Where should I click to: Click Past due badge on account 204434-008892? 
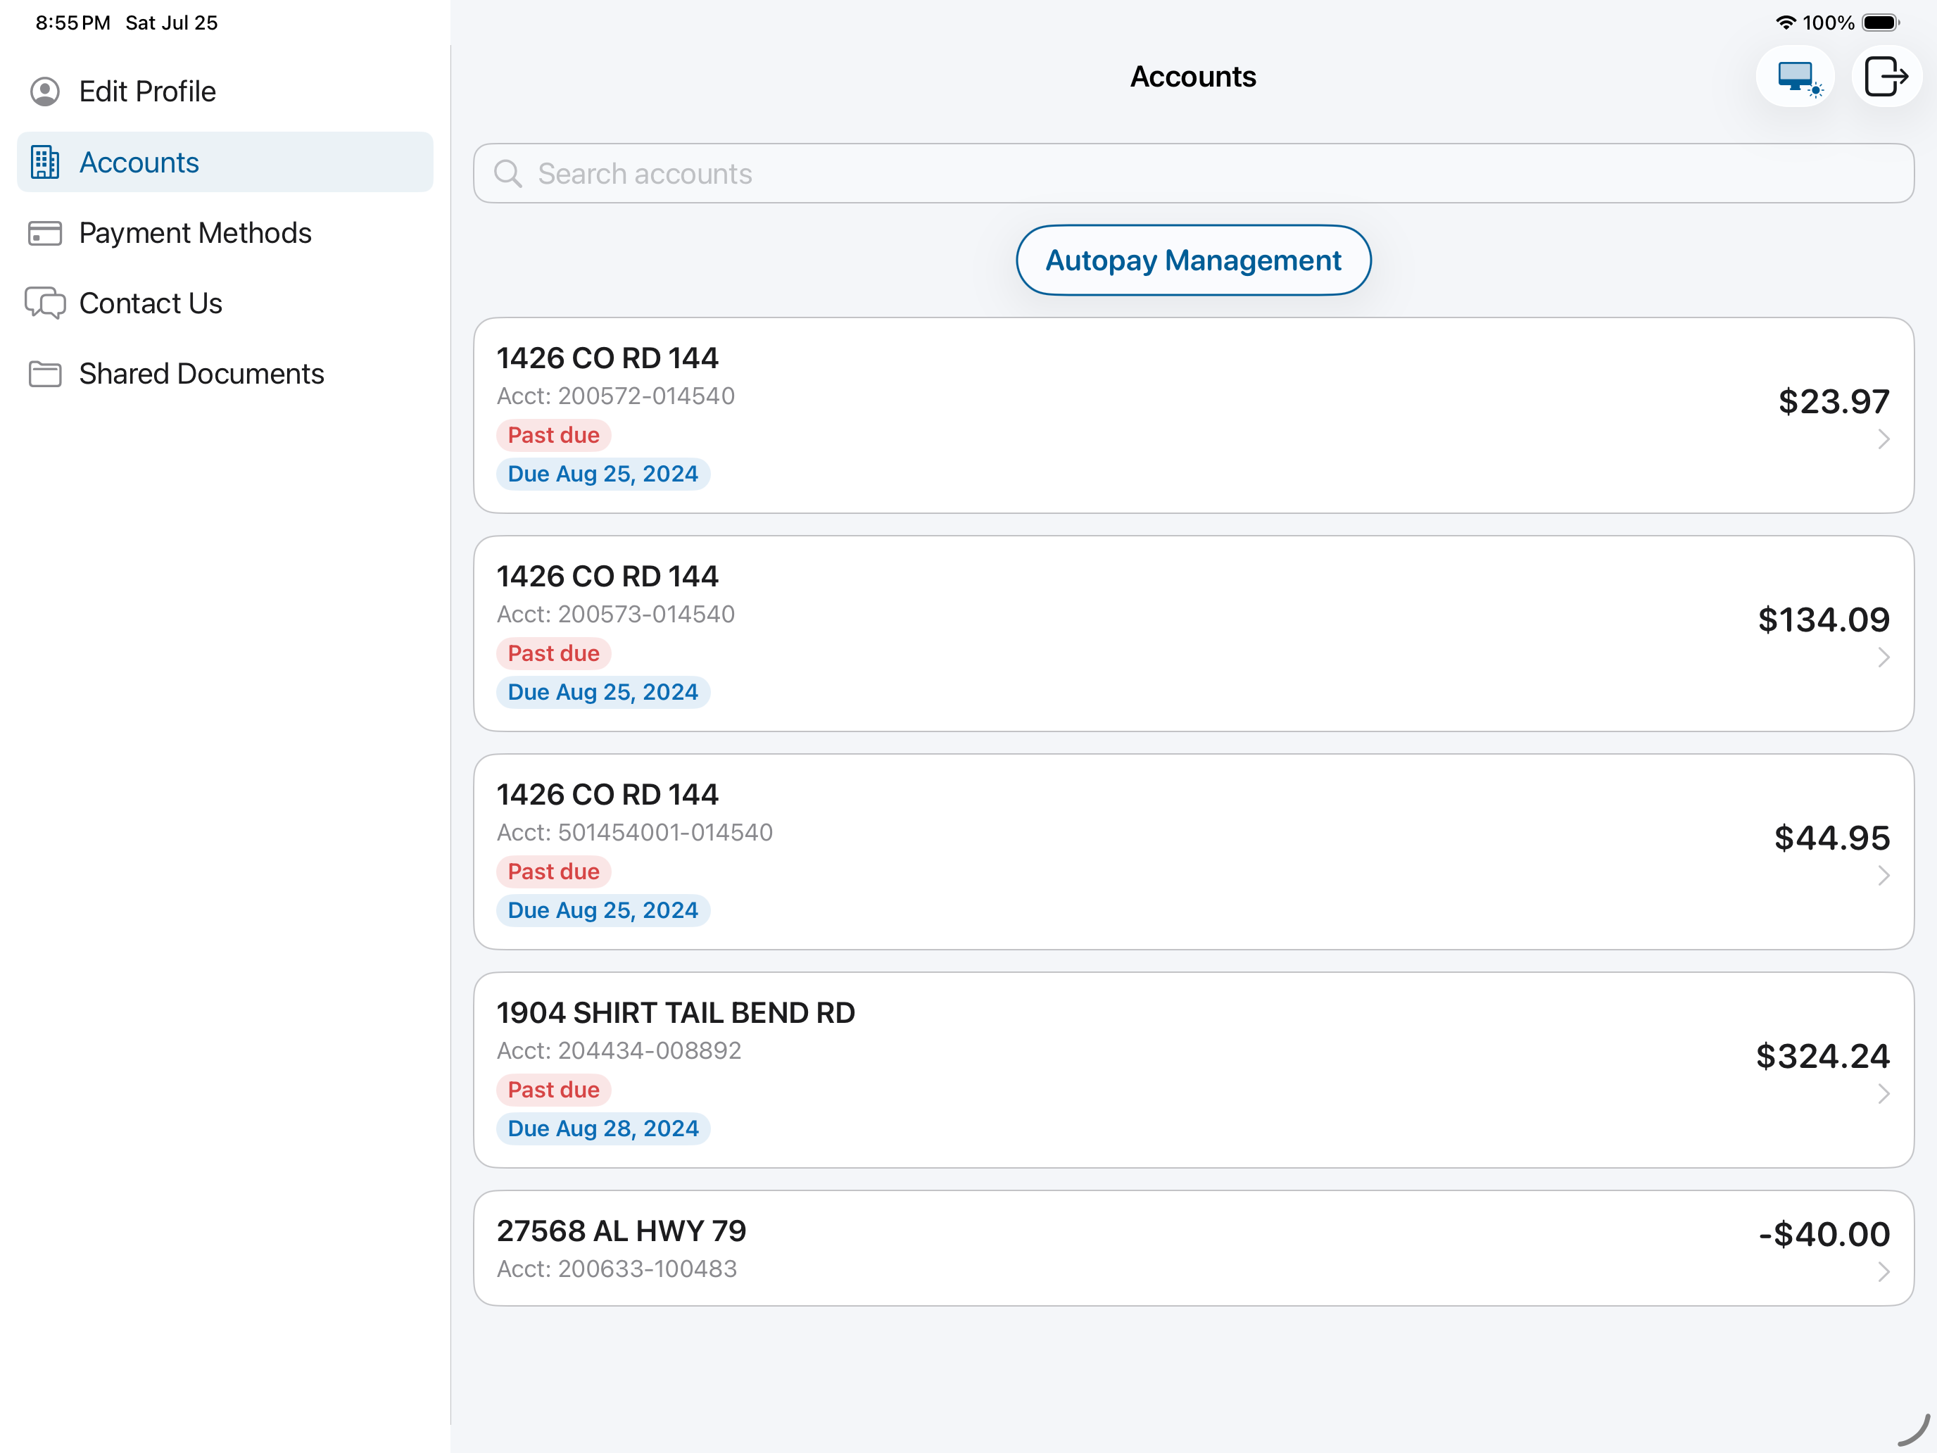[x=553, y=1090]
